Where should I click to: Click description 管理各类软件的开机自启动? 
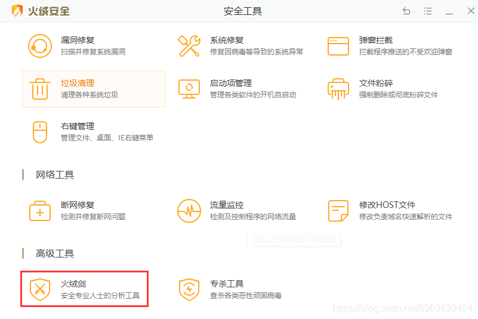tap(252, 95)
